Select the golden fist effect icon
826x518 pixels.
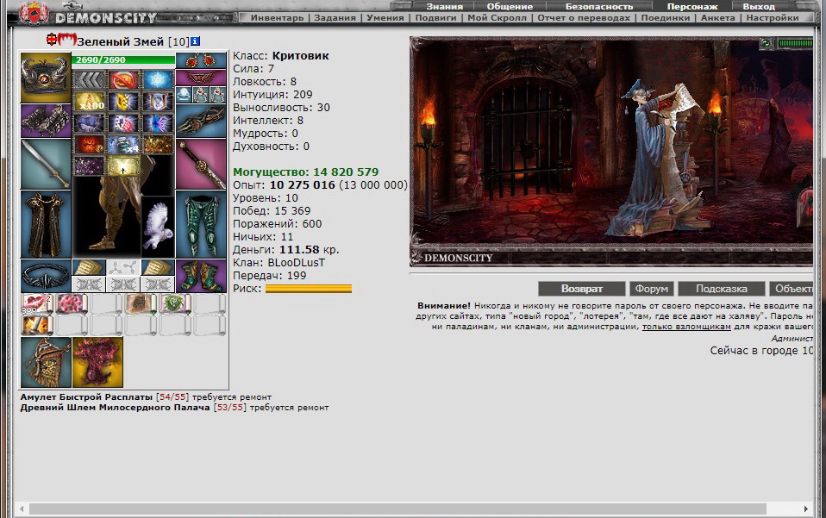[123, 101]
